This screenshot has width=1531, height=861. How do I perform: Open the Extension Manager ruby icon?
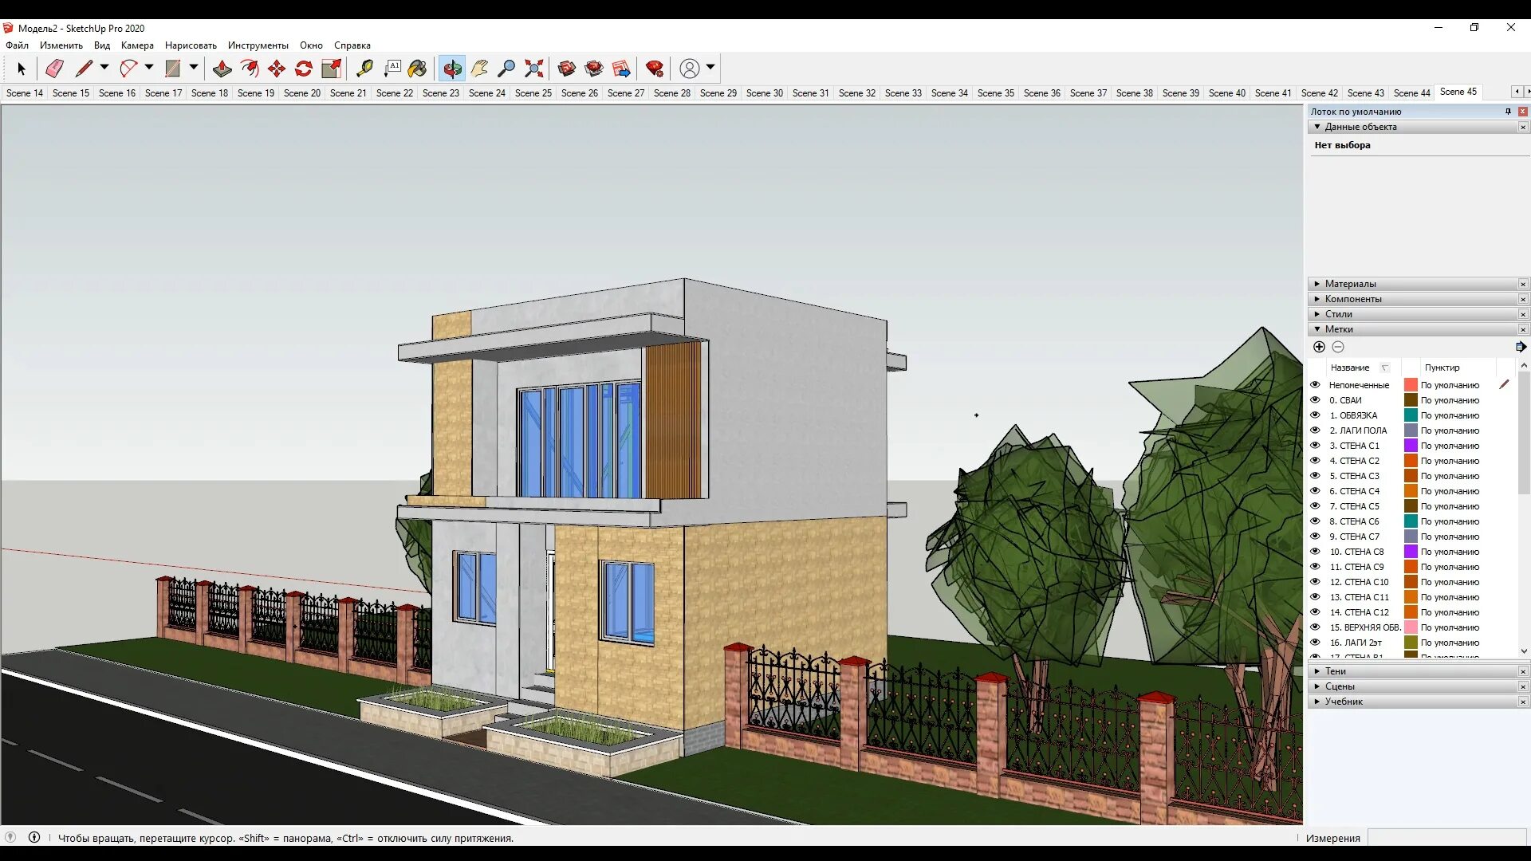pos(655,69)
